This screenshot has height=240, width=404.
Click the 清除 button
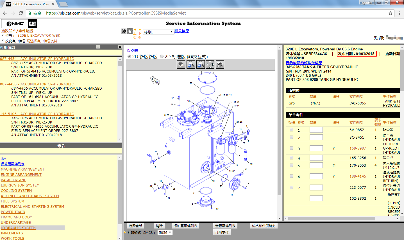click(159, 226)
